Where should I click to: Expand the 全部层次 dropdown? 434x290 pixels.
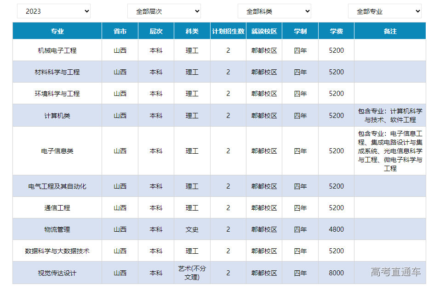164,11
